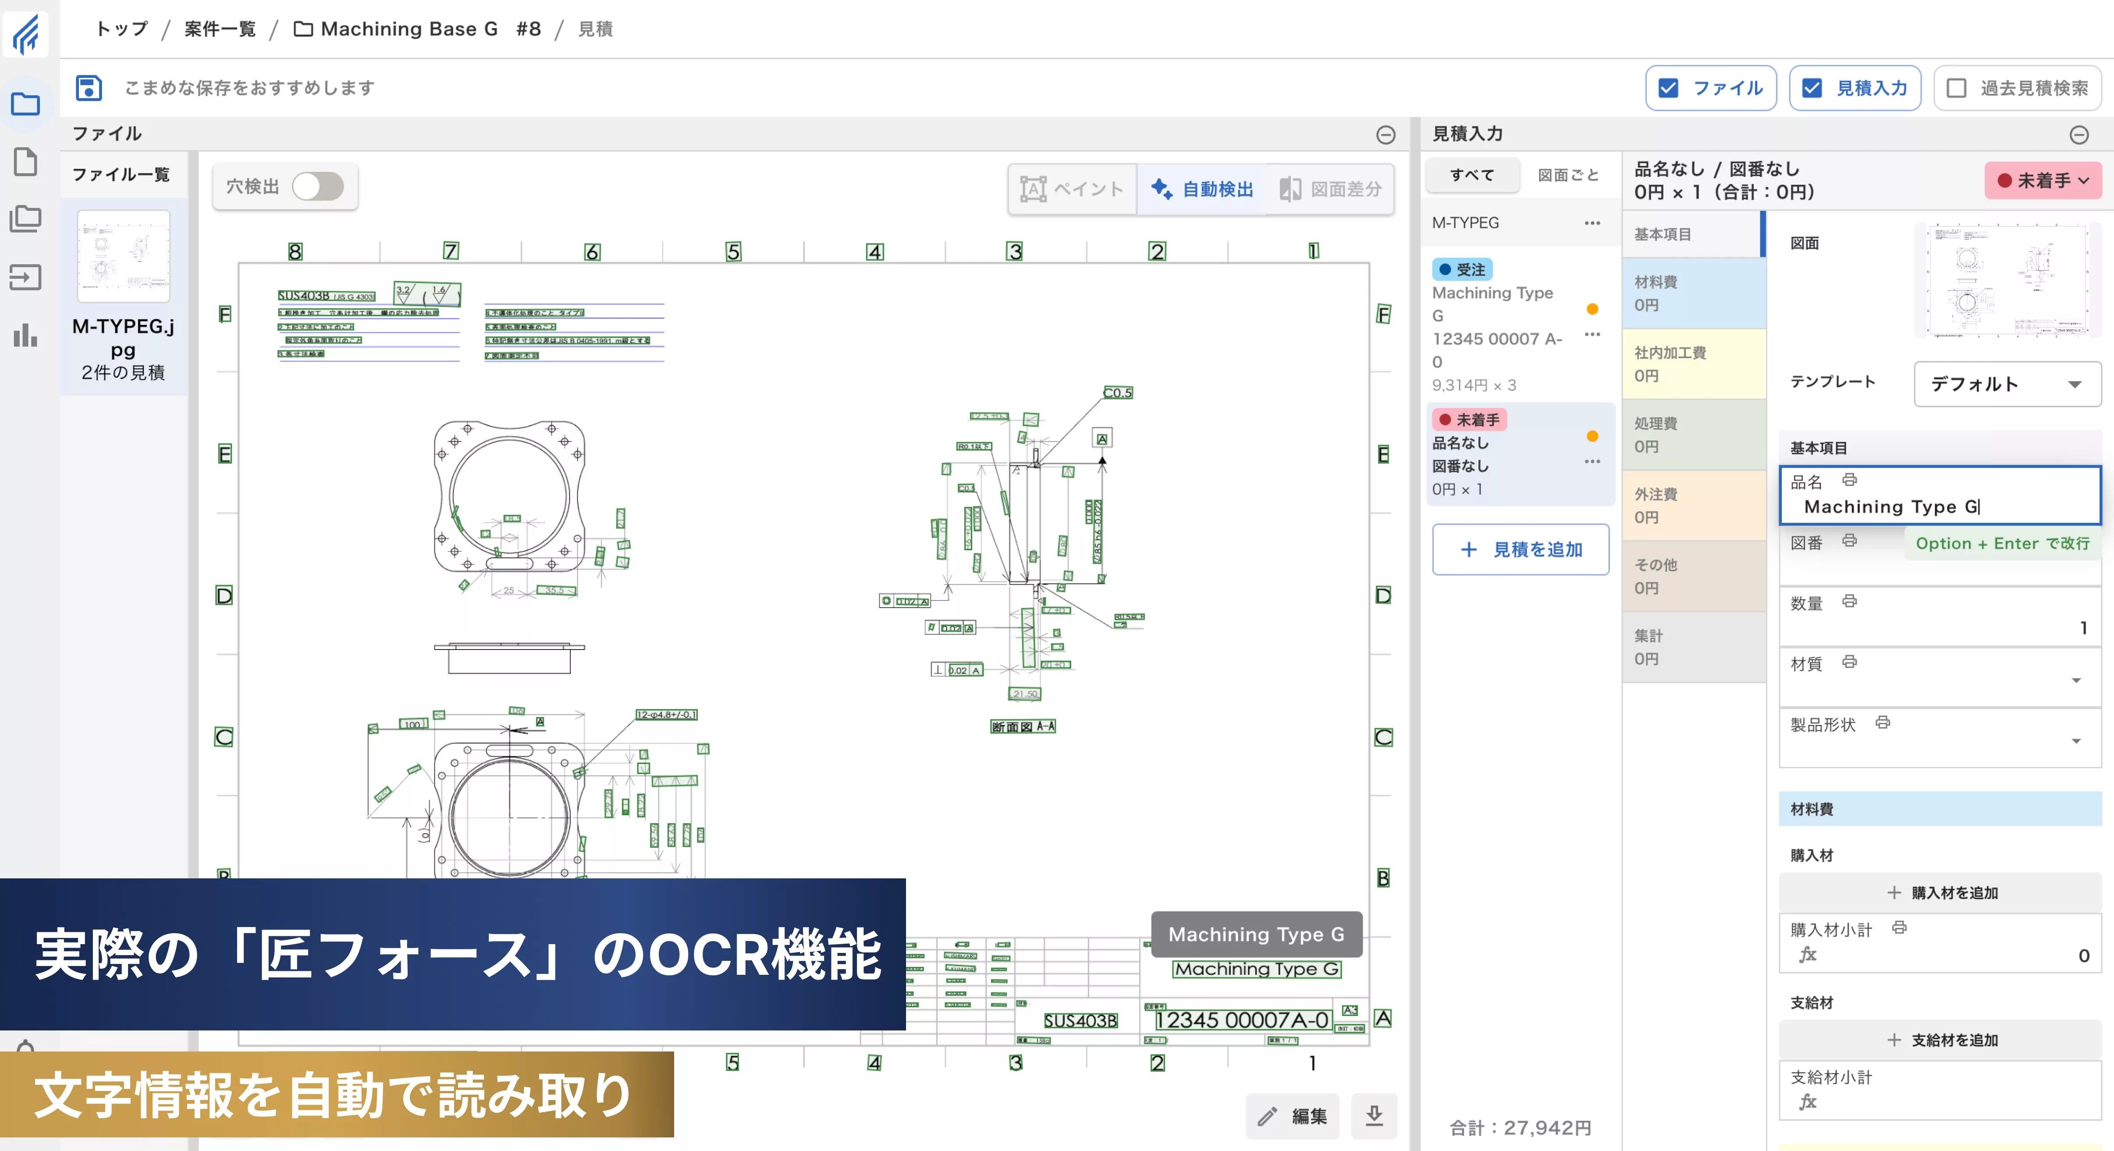
Task: Click the 購入材を追加 button
Action: tap(1940, 892)
